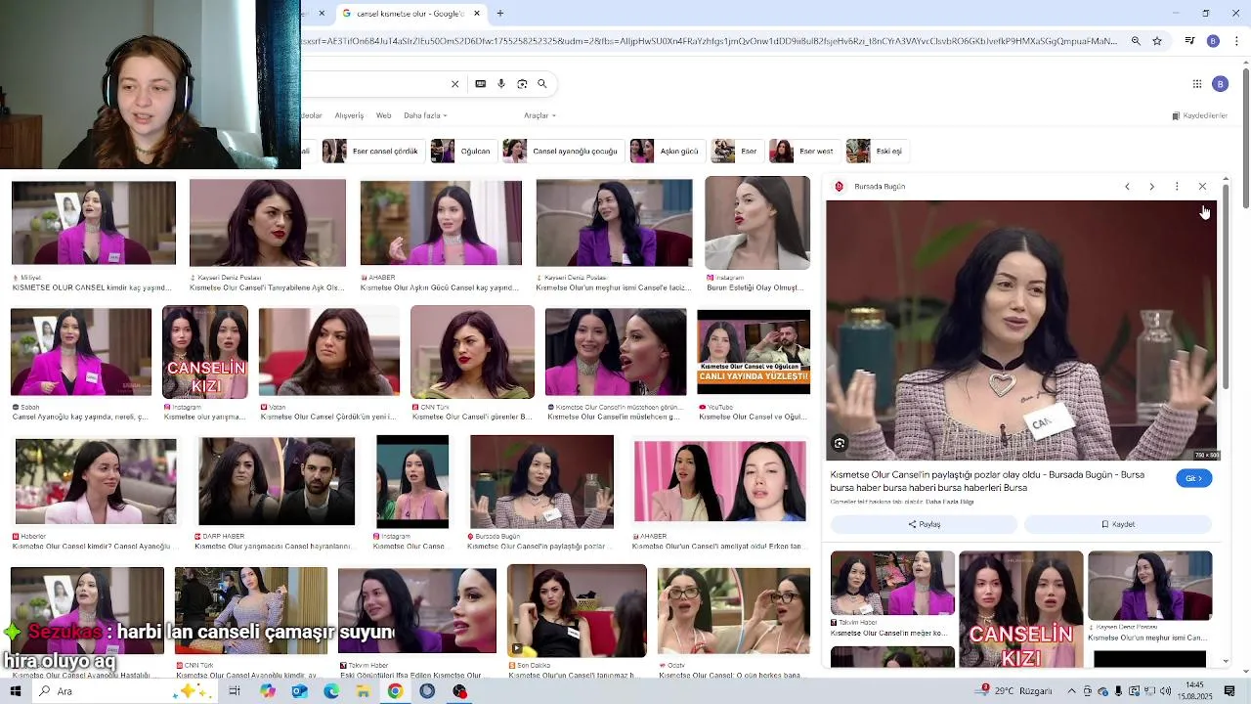Start voice search with the microphone
This screenshot has height=704, width=1251.
501,84
